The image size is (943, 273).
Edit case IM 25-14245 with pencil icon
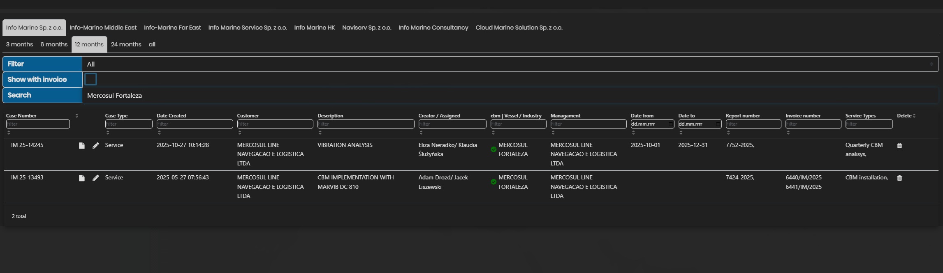(x=95, y=146)
